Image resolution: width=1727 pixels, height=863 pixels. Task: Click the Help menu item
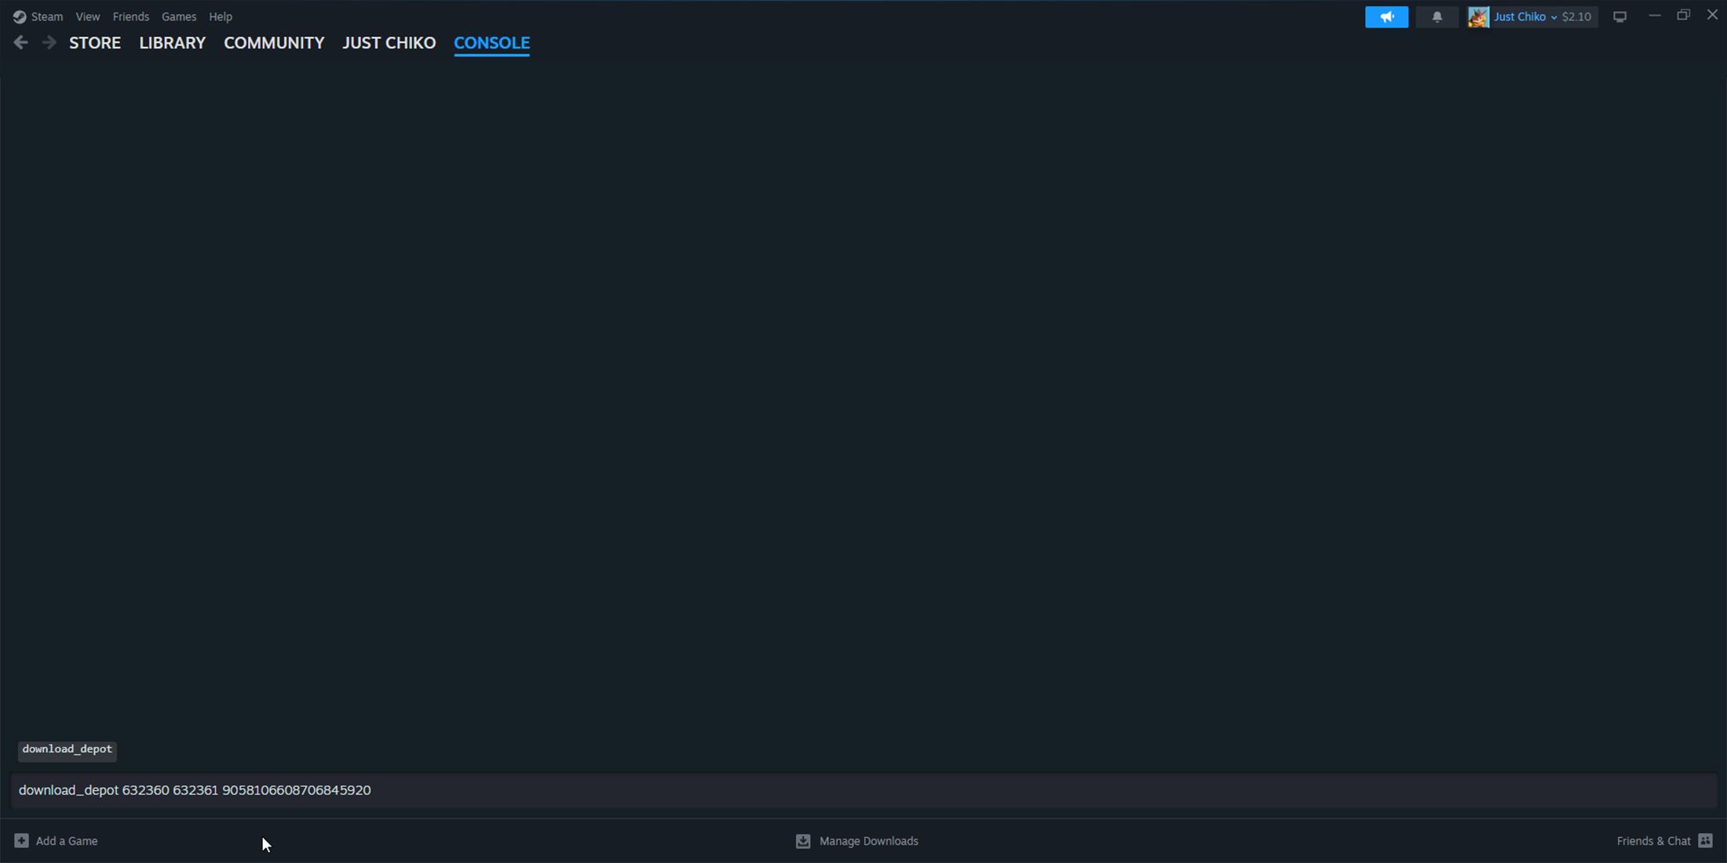(221, 16)
